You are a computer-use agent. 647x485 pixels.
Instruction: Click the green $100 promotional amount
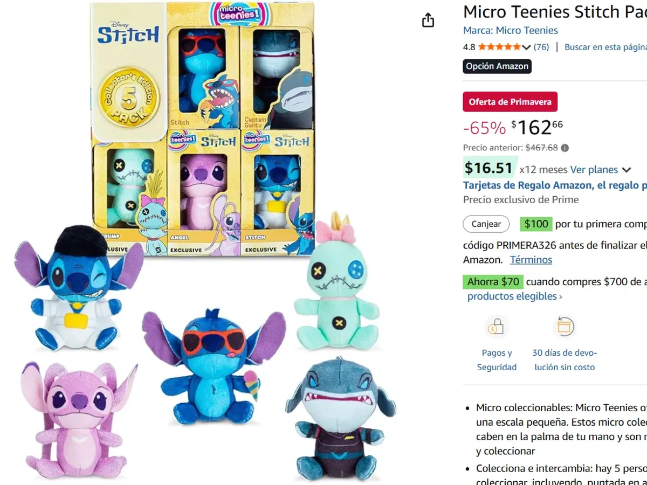[535, 223]
